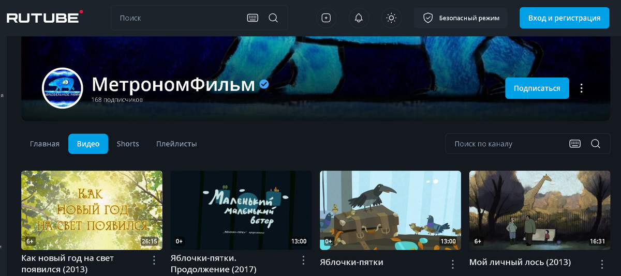This screenshot has width=621, height=276.
Task: Open the channel options three-dot menu
Action: pyautogui.click(x=582, y=88)
